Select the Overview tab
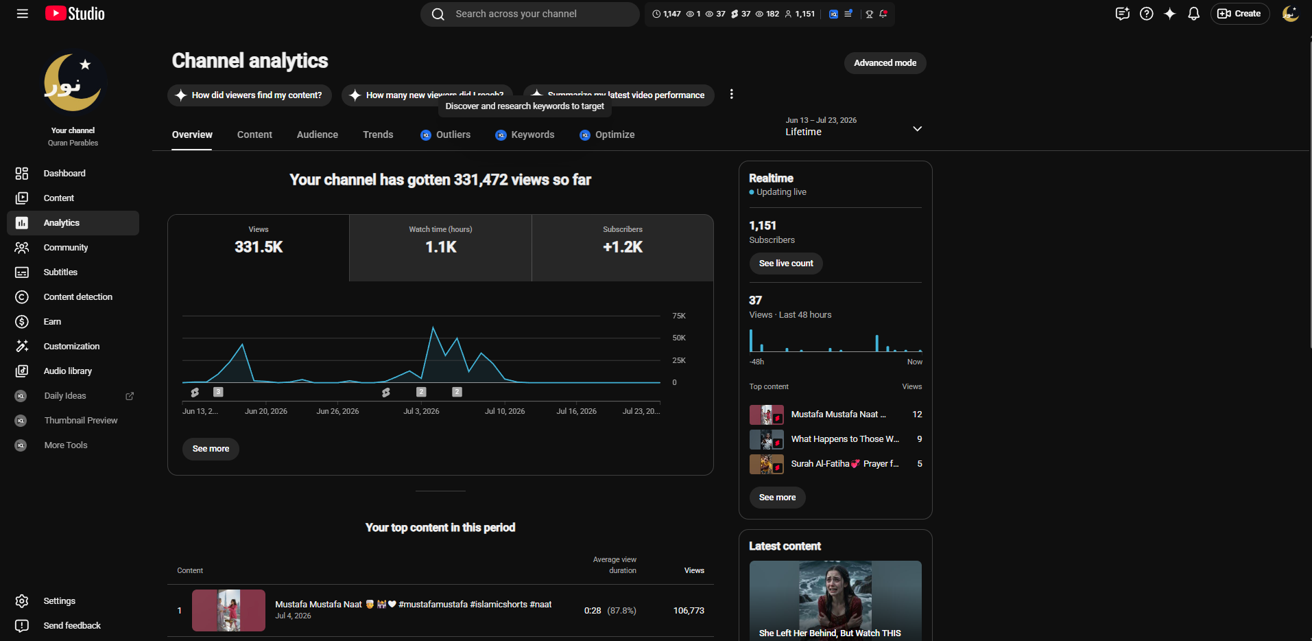 [x=192, y=135]
